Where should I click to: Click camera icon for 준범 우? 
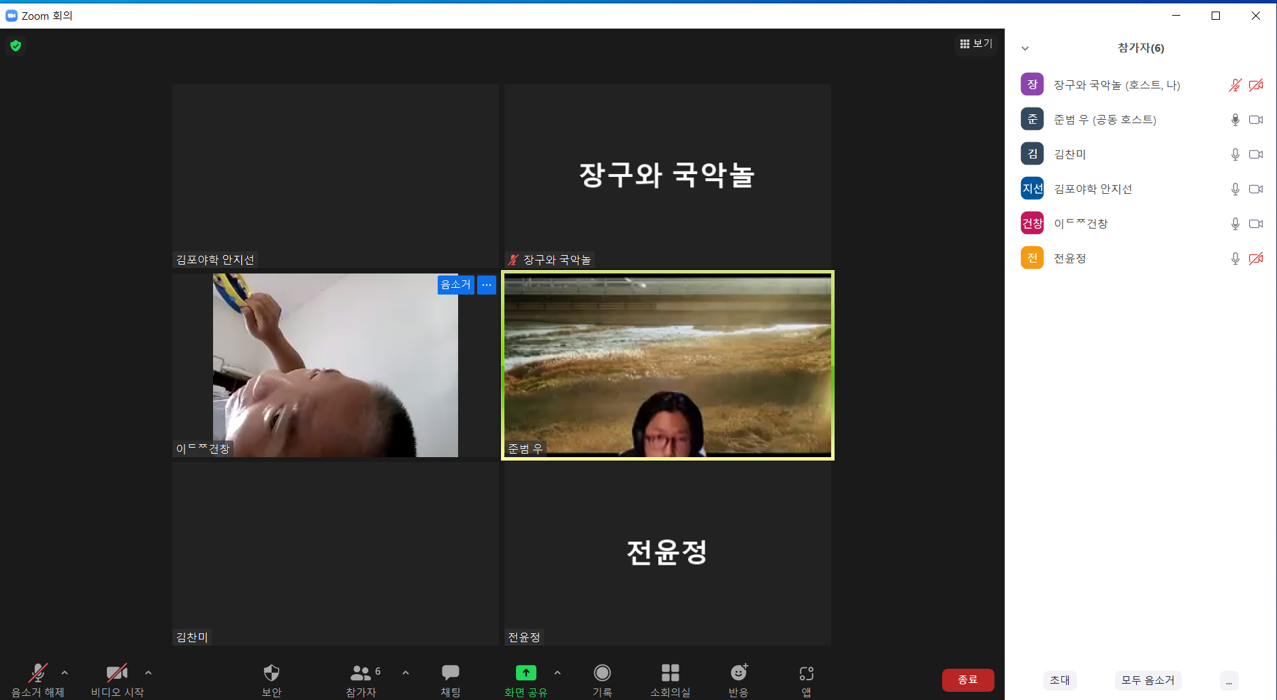1256,120
